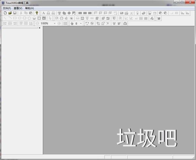Open the zoom percentage dropdown arrow
Viewport: 196px width, 160px height.
tap(55, 24)
